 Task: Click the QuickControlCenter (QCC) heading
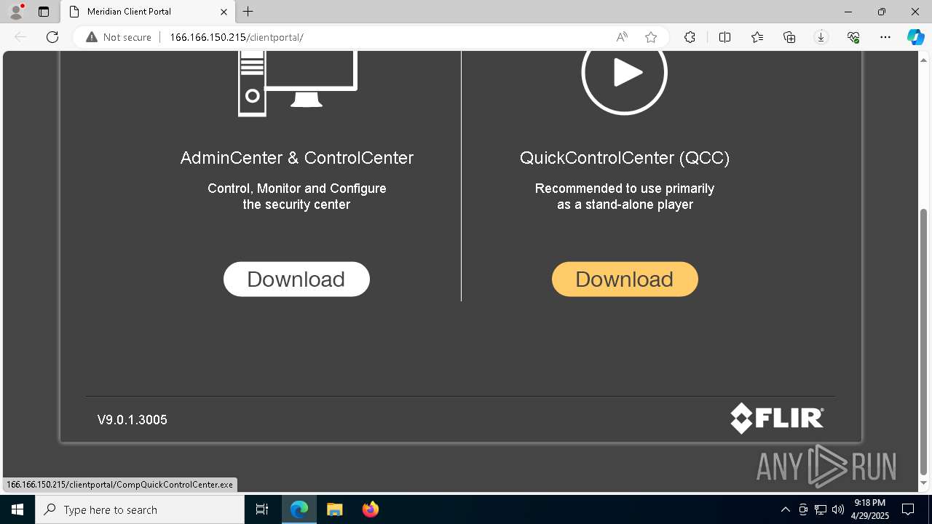point(625,158)
